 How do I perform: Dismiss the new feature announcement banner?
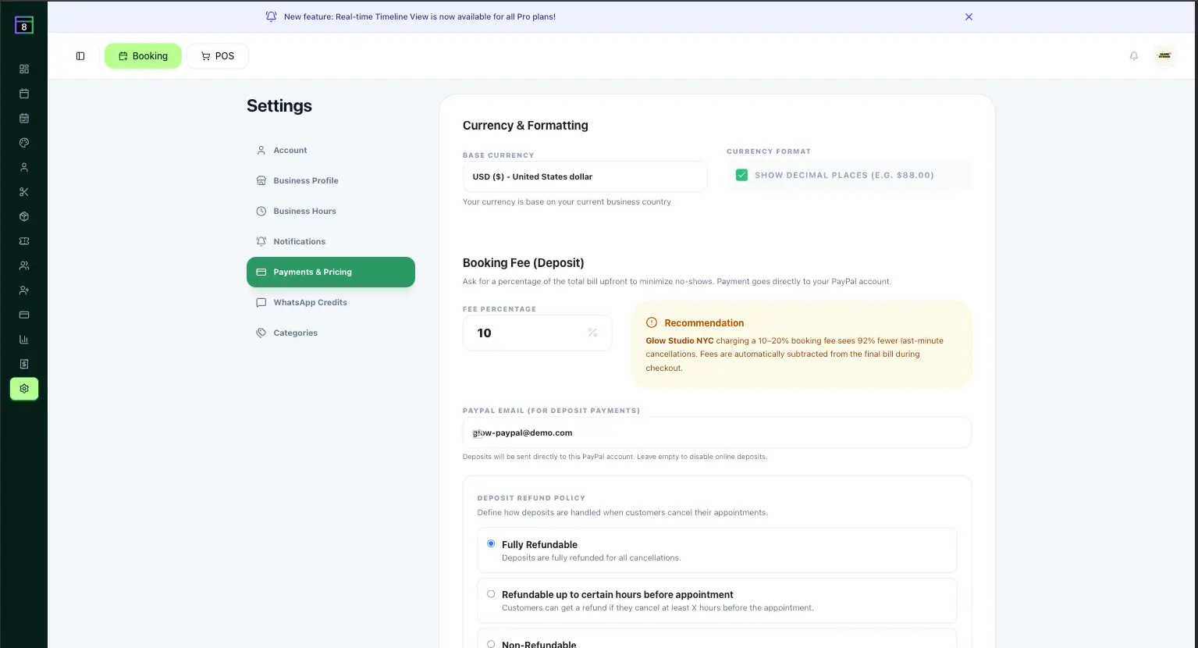click(969, 16)
